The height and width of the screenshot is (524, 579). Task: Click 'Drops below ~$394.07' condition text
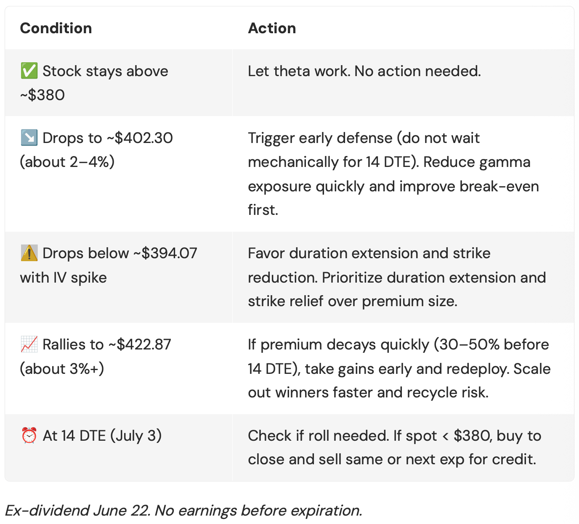coord(120,253)
